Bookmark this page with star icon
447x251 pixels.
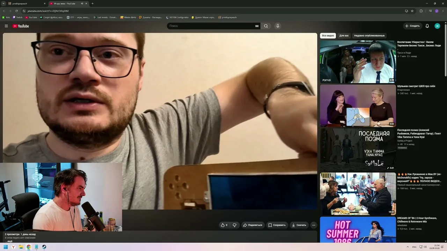click(x=412, y=11)
